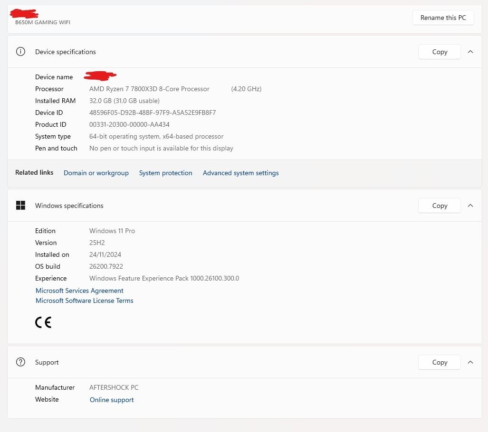Copy the Support information
The width and height of the screenshot is (488, 432).
(440, 362)
